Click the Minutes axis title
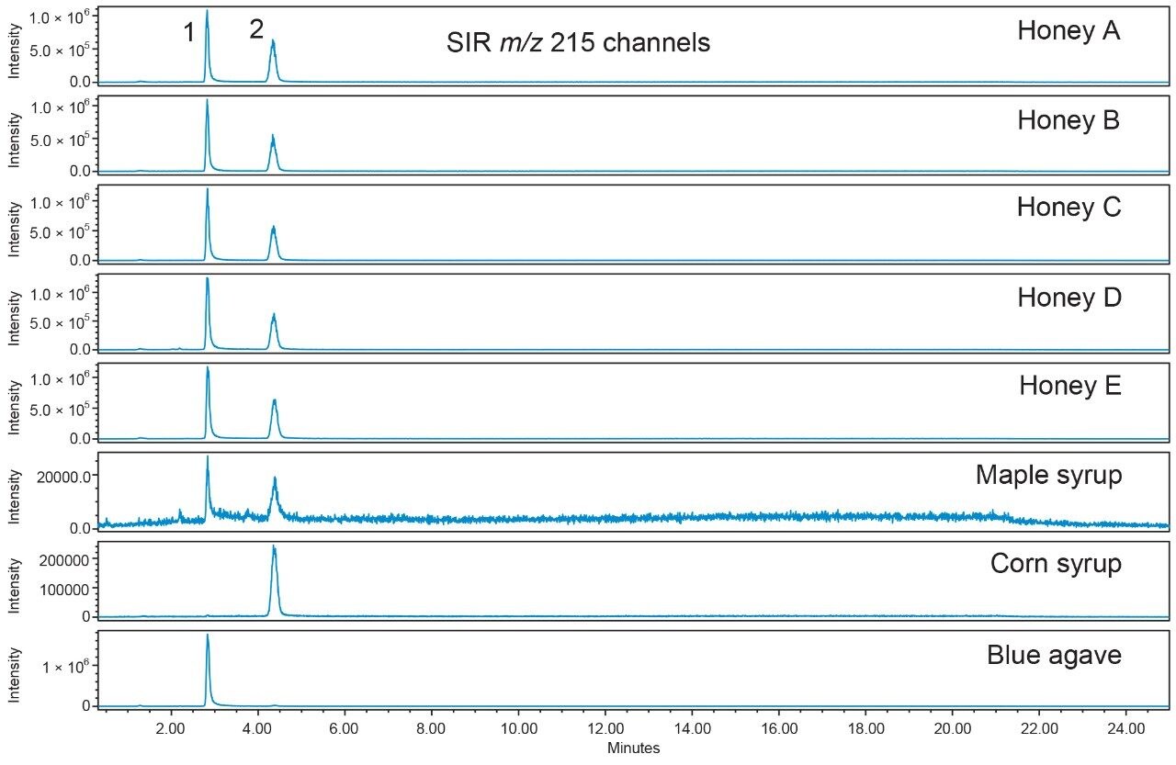The image size is (1176, 765). tap(633, 748)
